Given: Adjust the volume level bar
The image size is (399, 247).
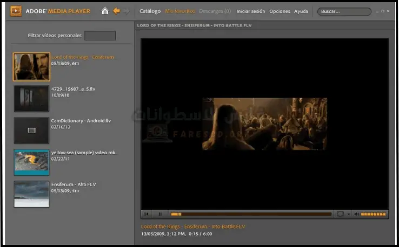Looking at the screenshot, I should click(374, 214).
